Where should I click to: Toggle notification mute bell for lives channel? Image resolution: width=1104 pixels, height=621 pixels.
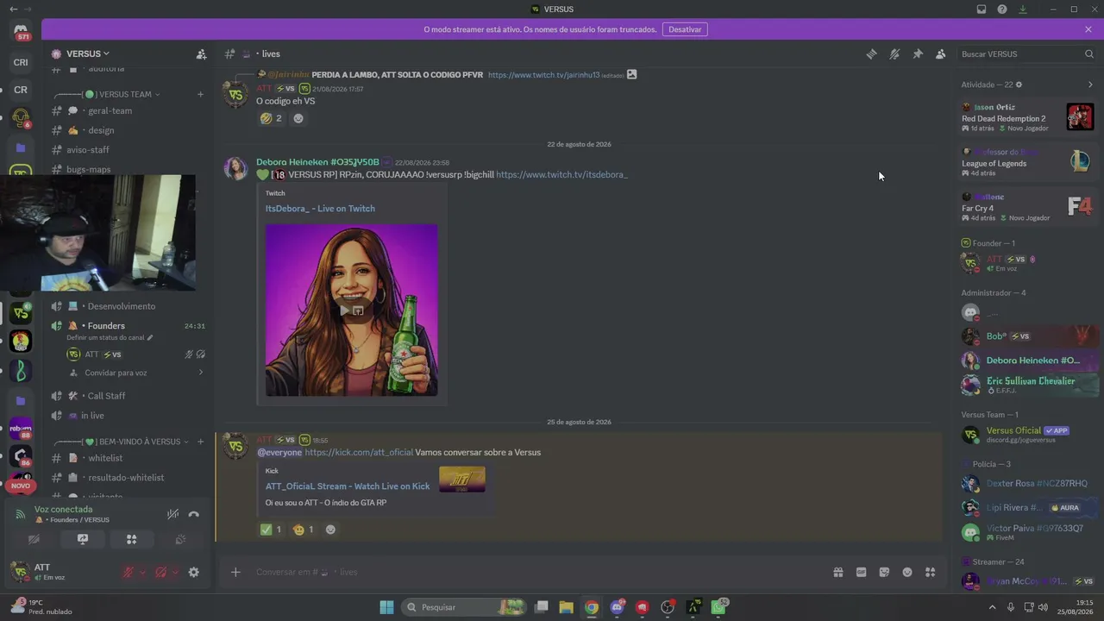coord(894,53)
